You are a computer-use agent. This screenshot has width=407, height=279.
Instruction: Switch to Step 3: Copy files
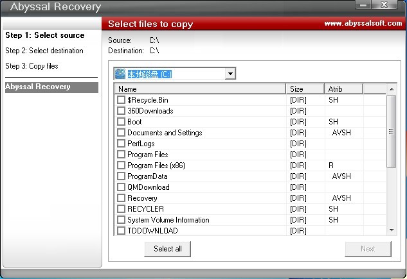(32, 66)
